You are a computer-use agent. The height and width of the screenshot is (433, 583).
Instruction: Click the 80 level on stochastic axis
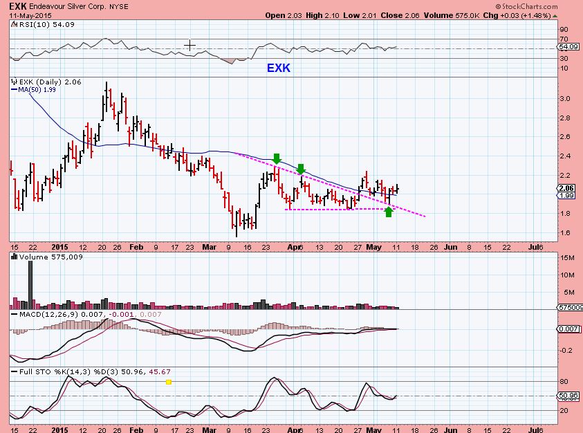coord(564,381)
